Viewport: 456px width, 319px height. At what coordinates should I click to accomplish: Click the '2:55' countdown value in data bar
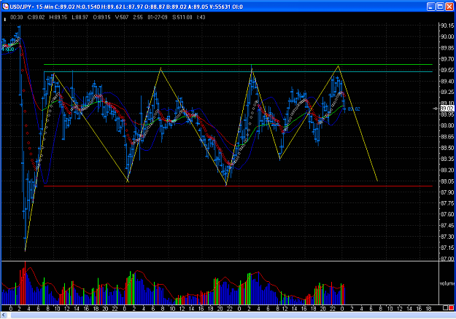138,17
